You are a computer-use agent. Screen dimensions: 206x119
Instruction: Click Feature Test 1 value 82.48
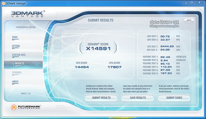(165, 57)
